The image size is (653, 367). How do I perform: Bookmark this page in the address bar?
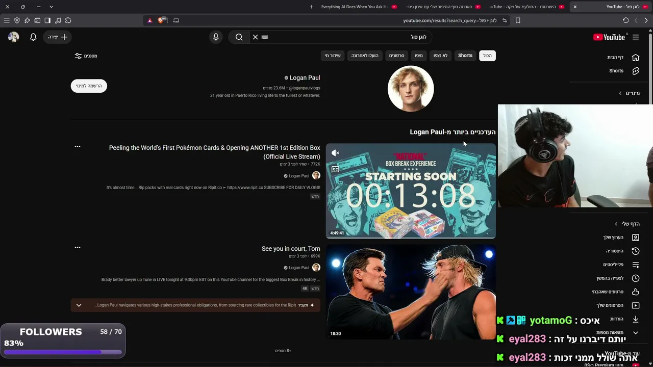518,20
